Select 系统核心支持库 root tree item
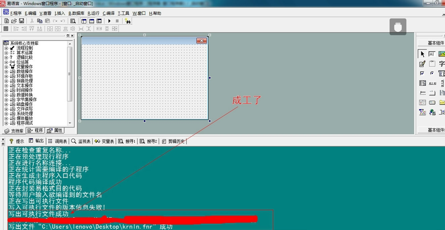 [24, 44]
